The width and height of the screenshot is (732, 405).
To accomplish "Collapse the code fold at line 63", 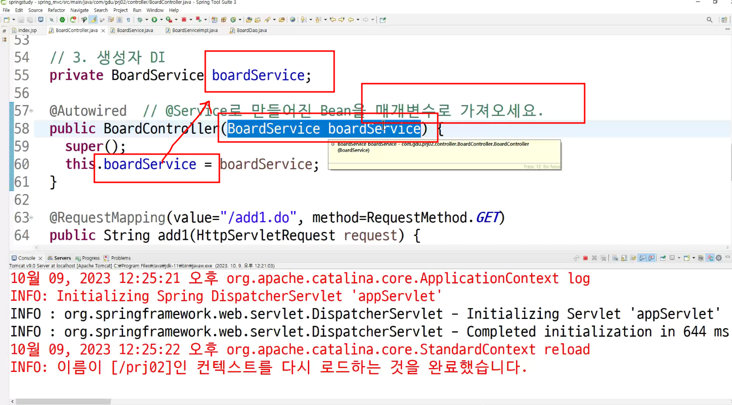I will tap(32, 218).
